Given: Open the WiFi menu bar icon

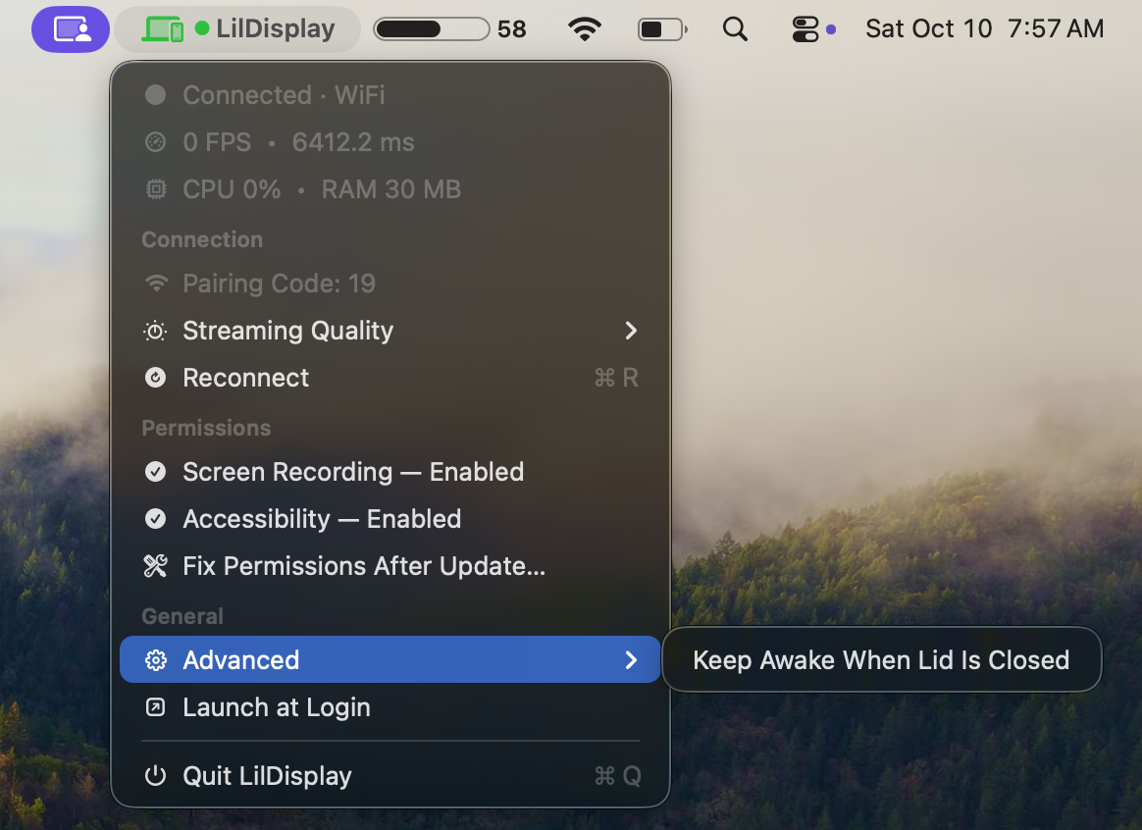Looking at the screenshot, I should pos(585,29).
